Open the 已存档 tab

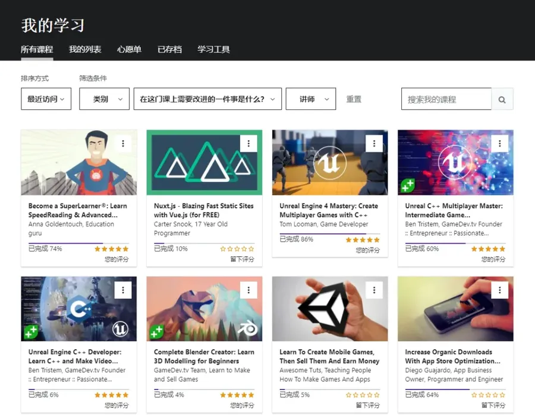[x=169, y=49]
